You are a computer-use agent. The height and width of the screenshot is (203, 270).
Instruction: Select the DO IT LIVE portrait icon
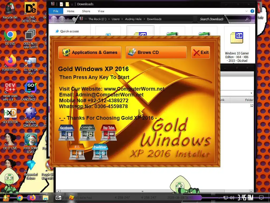pyautogui.click(x=10, y=142)
